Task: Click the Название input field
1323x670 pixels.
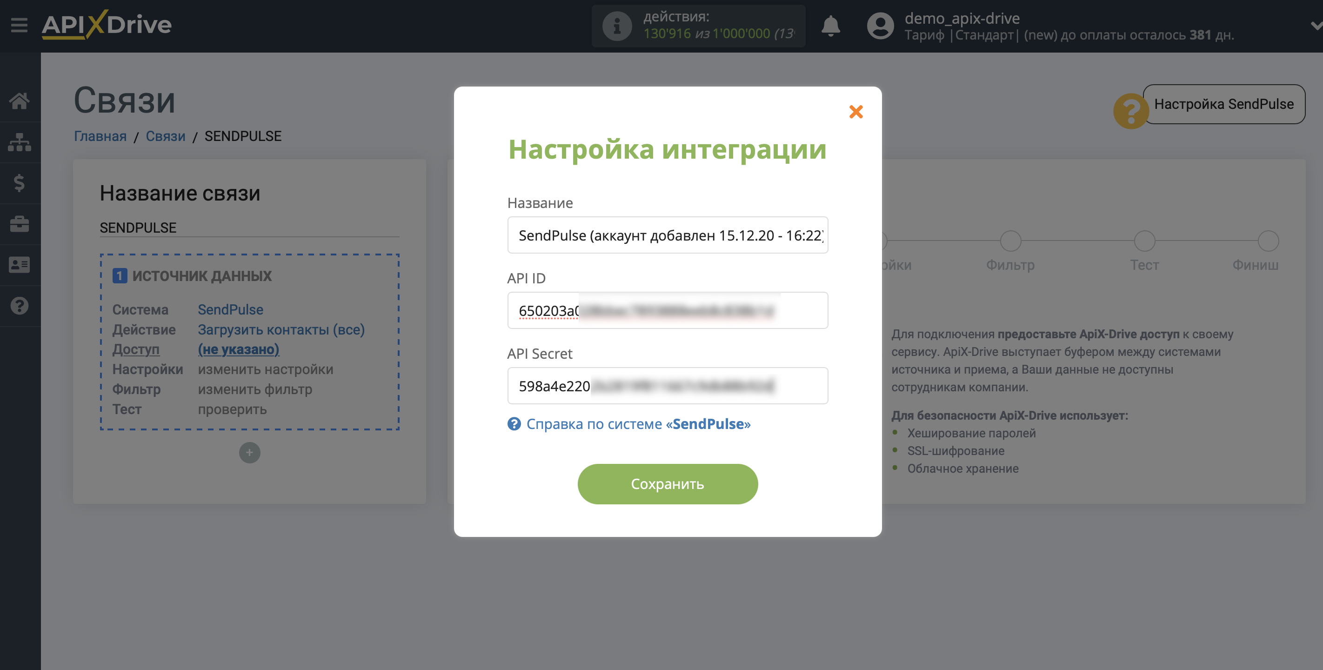Action: click(x=668, y=235)
